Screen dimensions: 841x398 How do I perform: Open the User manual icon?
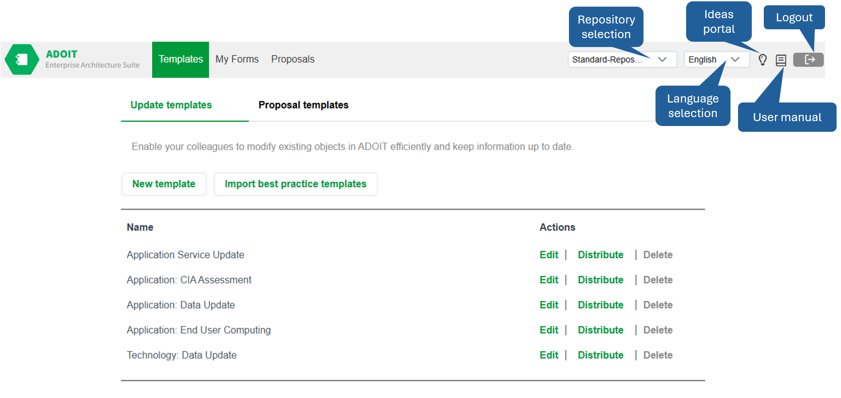coord(781,60)
